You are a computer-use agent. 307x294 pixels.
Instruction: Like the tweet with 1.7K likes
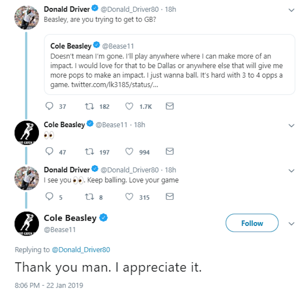coord(129,107)
